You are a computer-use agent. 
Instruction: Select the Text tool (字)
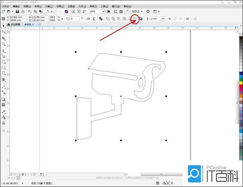coord(3,80)
